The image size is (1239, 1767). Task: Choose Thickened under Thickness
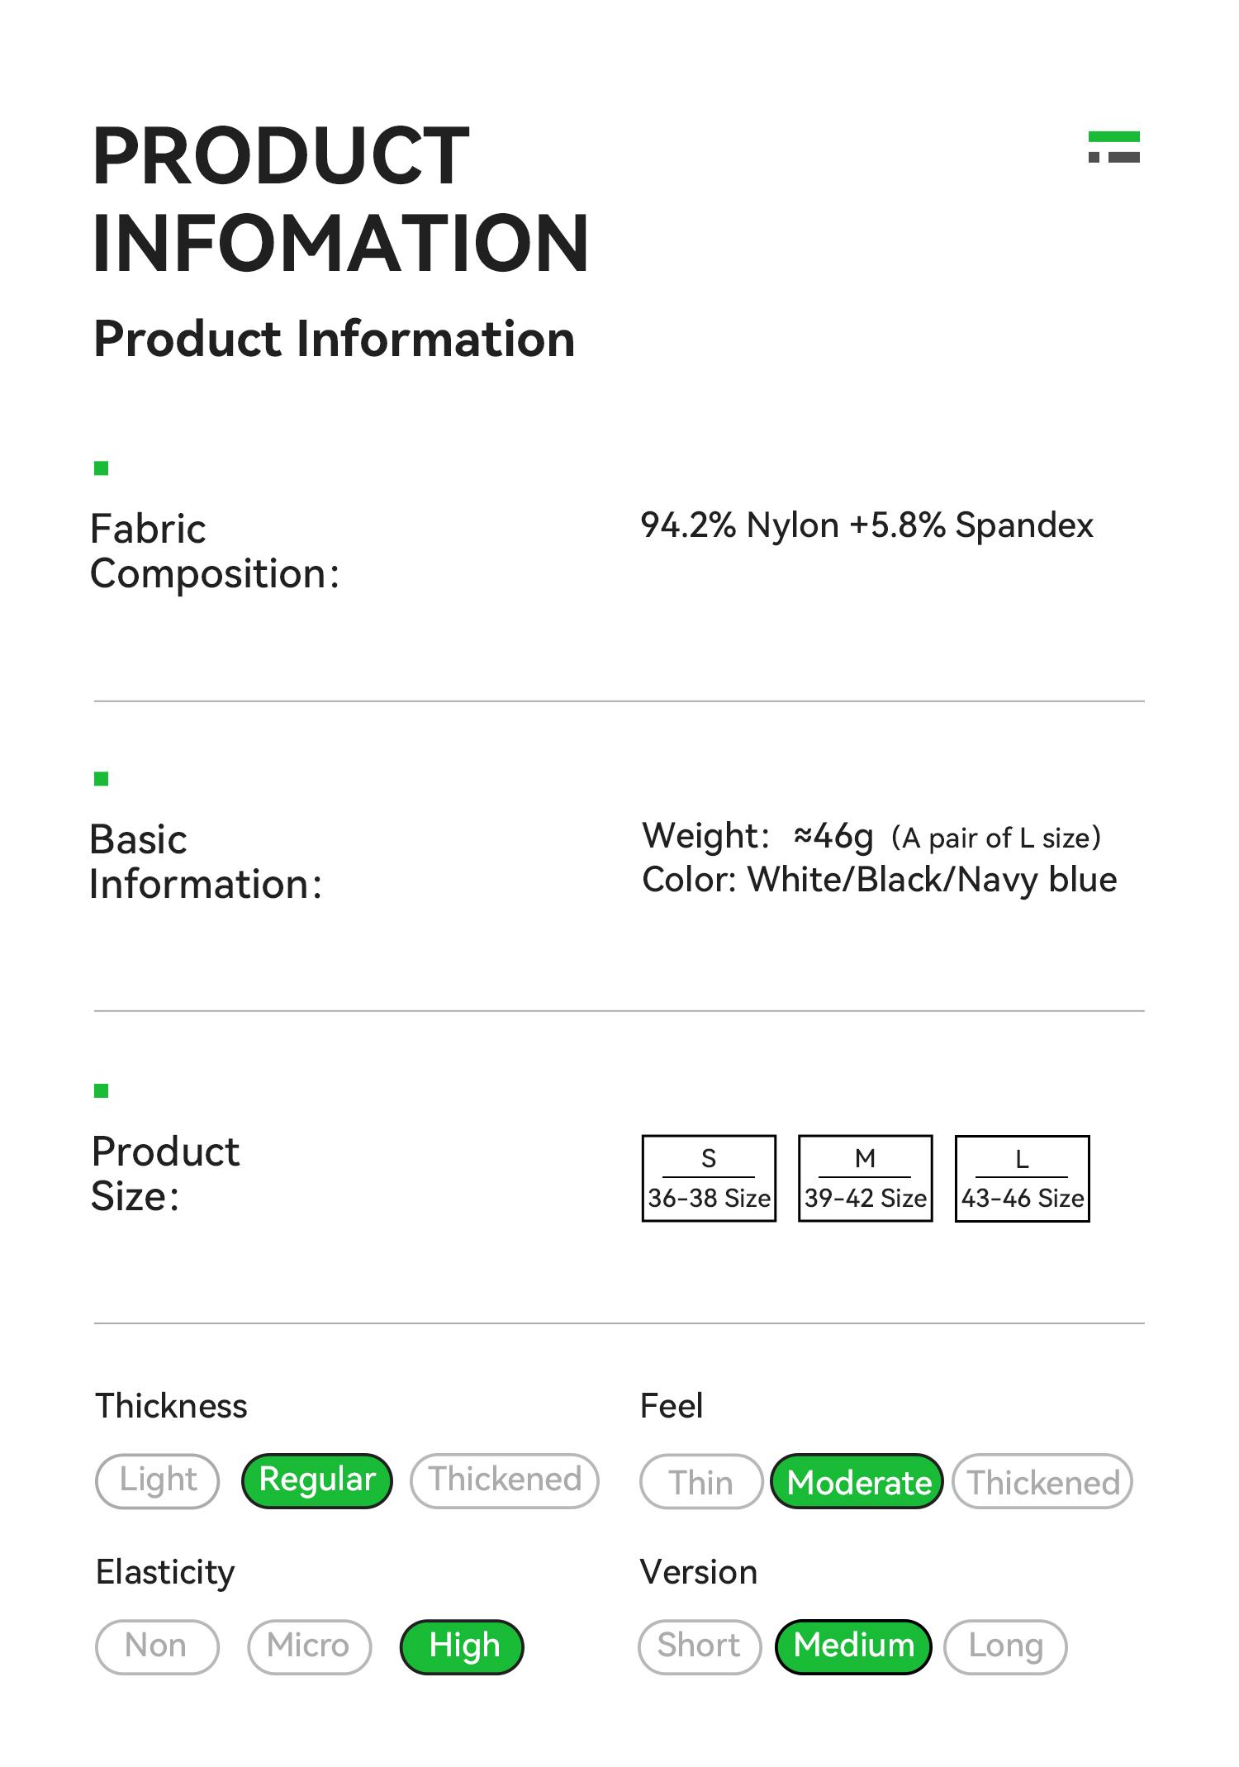click(x=505, y=1481)
